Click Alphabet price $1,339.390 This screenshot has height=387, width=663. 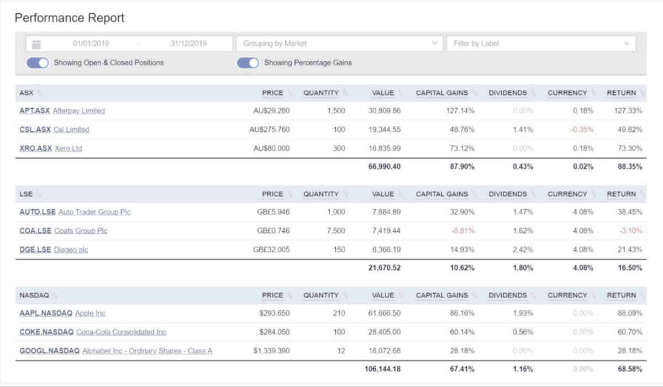pos(271,351)
